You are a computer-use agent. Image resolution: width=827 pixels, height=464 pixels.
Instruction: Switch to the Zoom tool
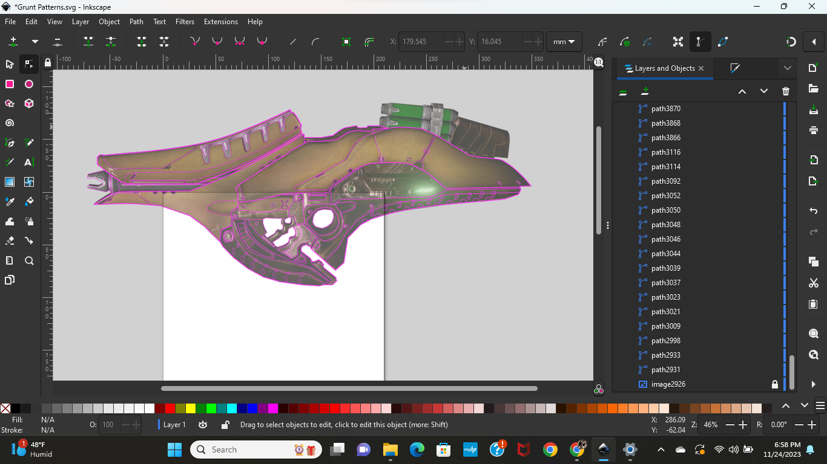pyautogui.click(x=28, y=261)
